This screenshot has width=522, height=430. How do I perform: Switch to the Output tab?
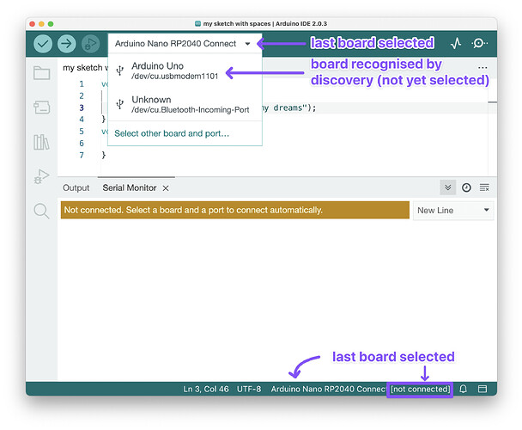point(76,187)
